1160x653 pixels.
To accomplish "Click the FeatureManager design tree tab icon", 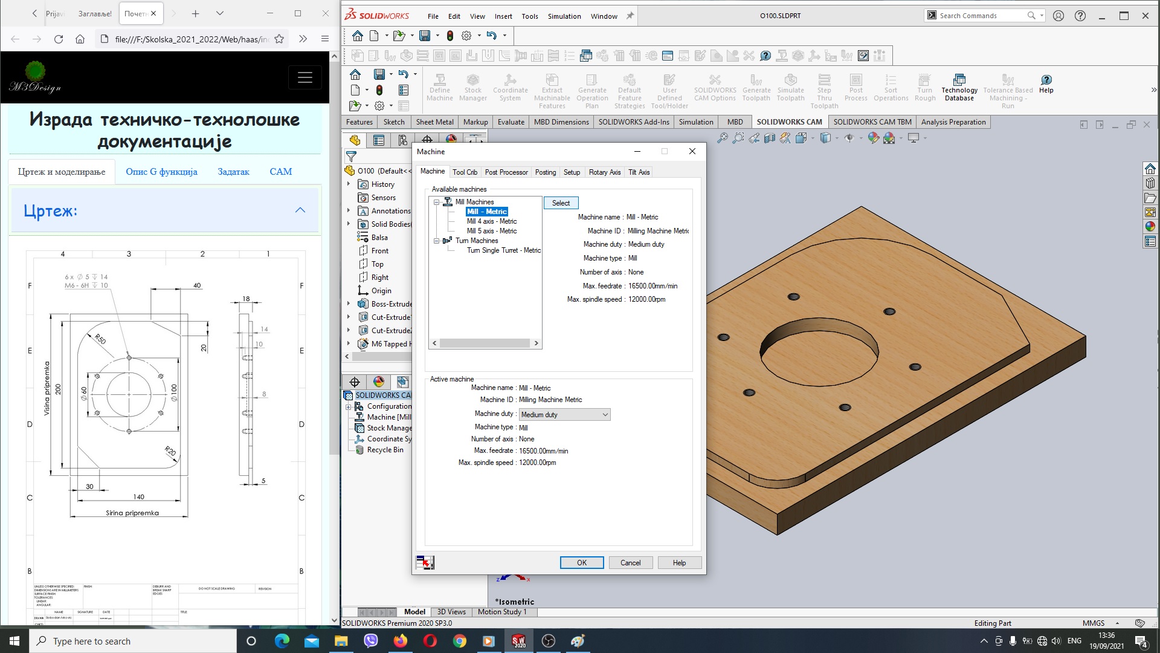I will pyautogui.click(x=355, y=140).
